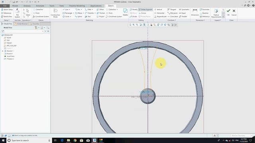Activate the Delete Segment tool

point(145,10)
